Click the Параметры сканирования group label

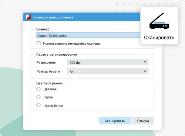click(x=57, y=55)
